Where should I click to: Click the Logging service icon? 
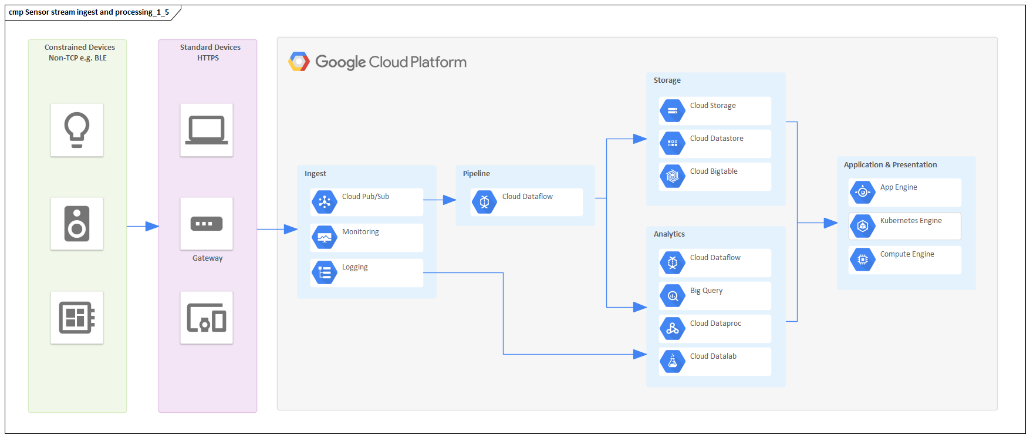(324, 272)
